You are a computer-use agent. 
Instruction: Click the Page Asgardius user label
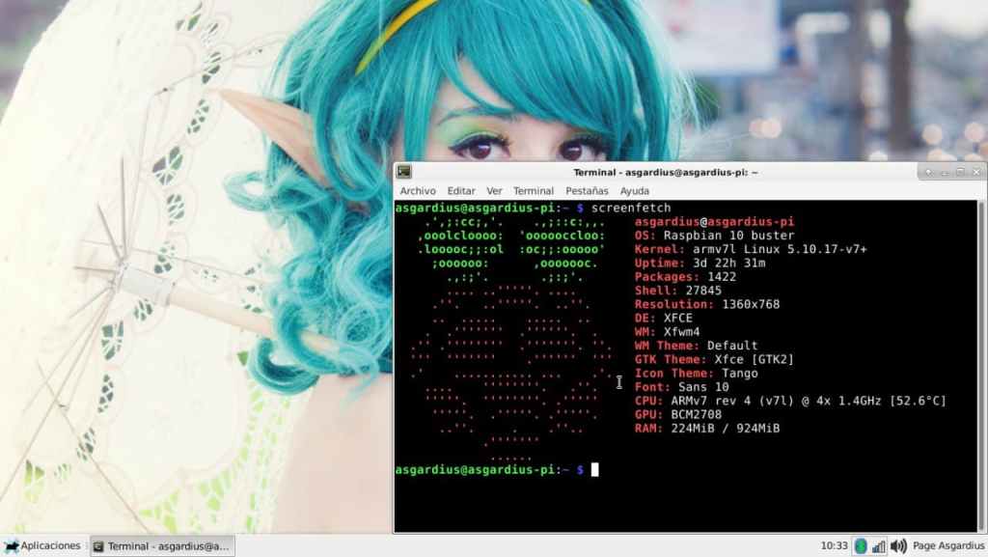pos(947,546)
